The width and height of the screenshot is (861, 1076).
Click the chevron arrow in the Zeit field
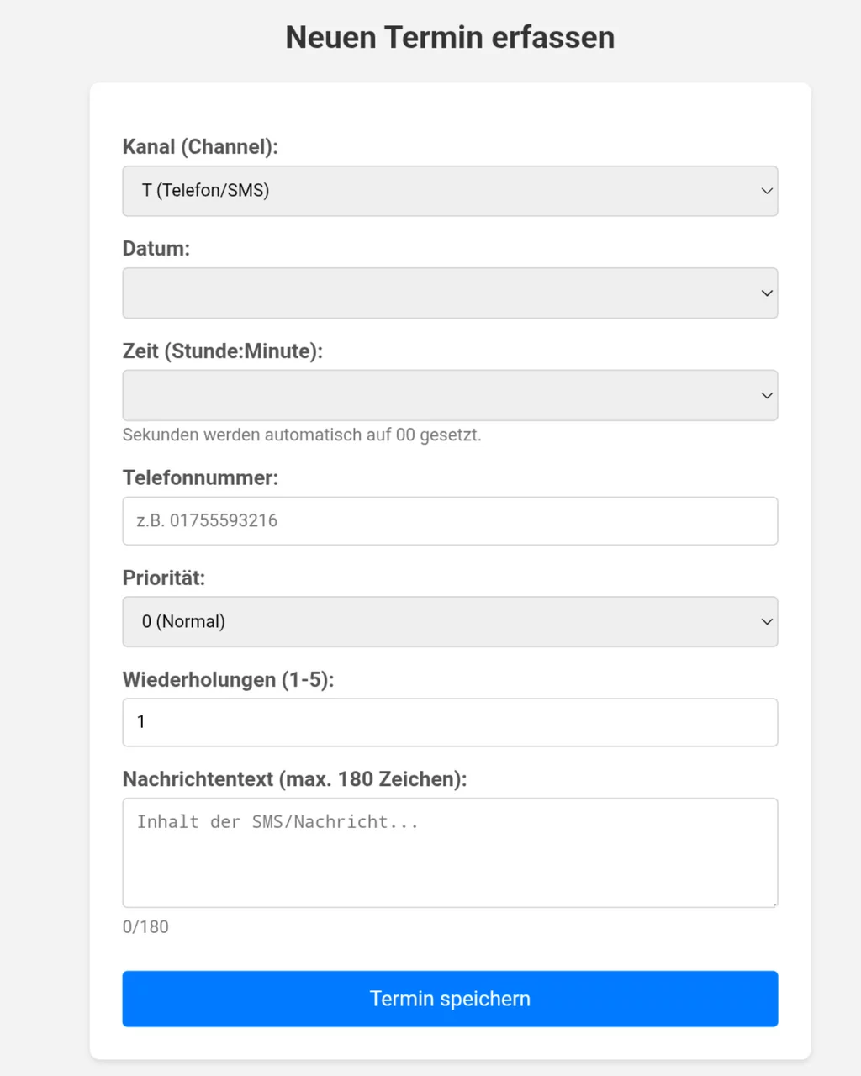point(767,395)
